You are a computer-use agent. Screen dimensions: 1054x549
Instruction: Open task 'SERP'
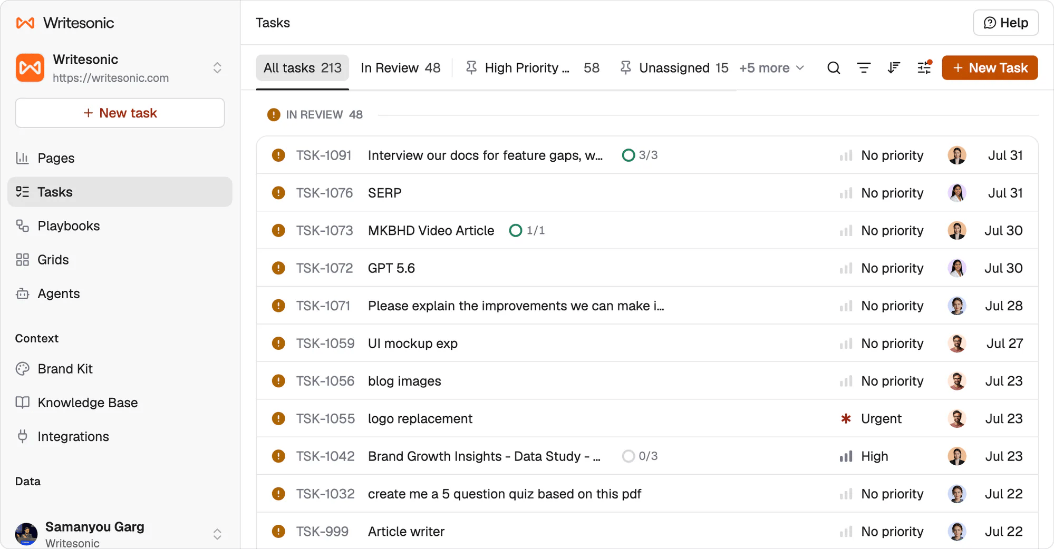pos(385,193)
